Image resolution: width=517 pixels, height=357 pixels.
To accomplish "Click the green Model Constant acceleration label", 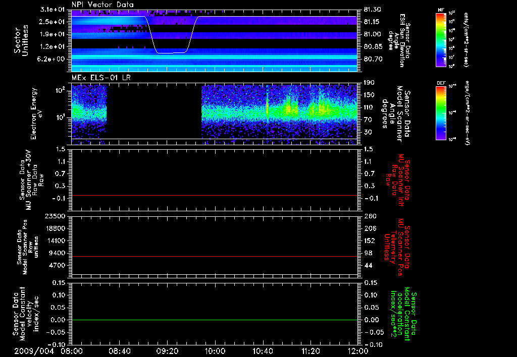I will click(404, 313).
